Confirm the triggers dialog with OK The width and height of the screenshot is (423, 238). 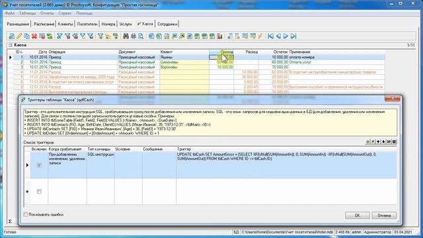[357, 216]
